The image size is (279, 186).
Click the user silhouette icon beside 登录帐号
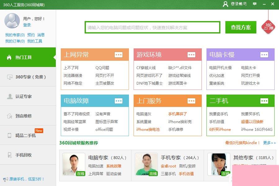[225, 4]
